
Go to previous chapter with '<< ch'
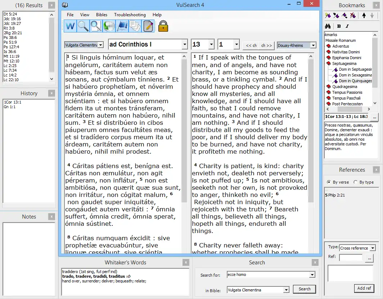click(251, 45)
